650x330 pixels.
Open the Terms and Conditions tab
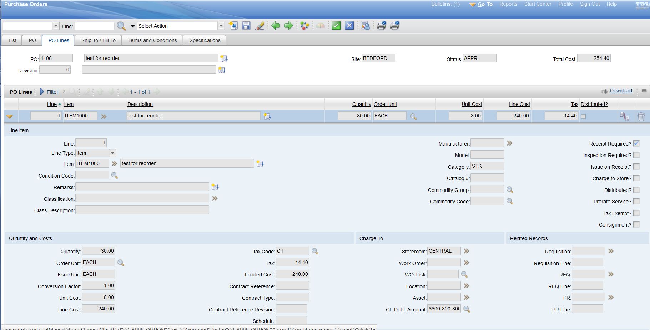(x=152, y=40)
